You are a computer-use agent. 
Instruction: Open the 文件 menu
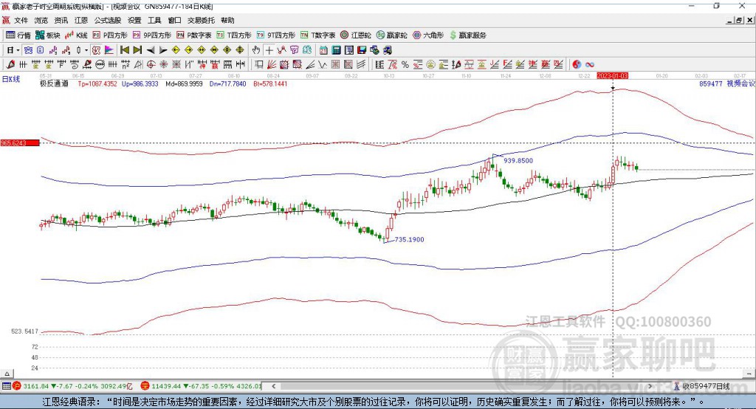tap(21, 20)
